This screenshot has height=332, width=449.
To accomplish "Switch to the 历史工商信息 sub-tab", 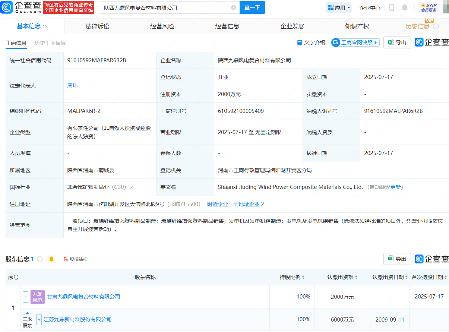I will point(50,43).
